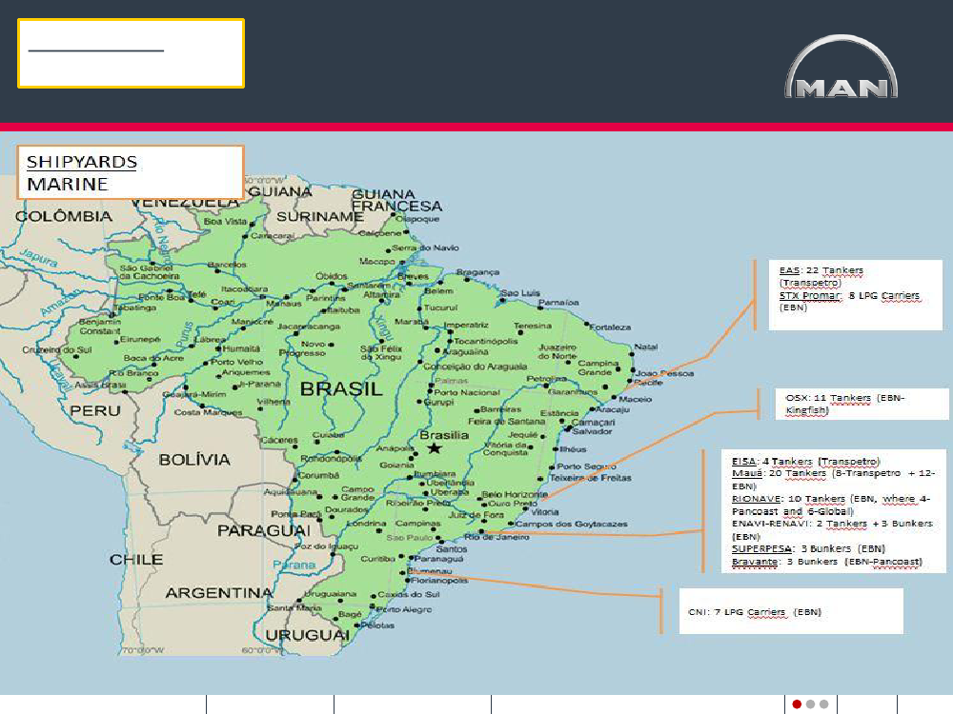Image resolution: width=953 pixels, height=714 pixels.
Task: Click the "EISA: 4 Tankers (Transpetro)" line
Action: coord(805,462)
